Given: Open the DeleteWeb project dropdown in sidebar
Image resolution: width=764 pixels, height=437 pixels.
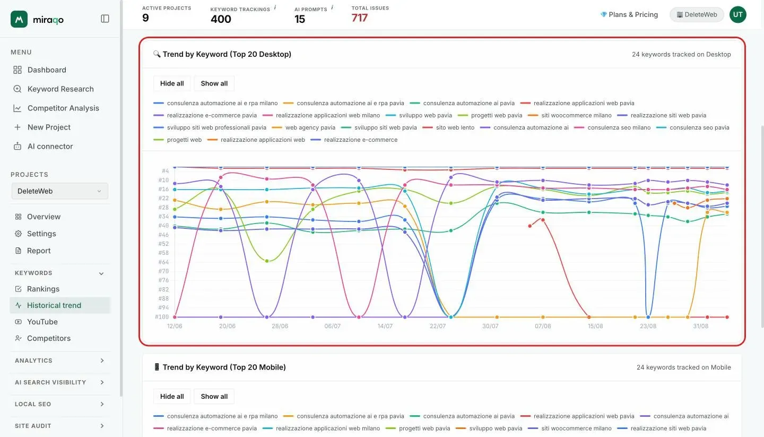Looking at the screenshot, I should coord(59,191).
